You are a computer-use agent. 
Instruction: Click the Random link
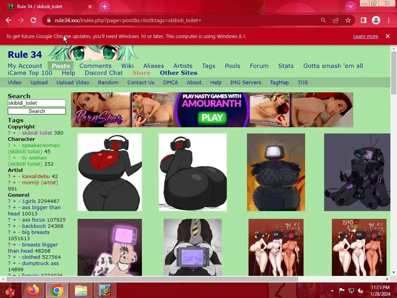click(x=108, y=82)
